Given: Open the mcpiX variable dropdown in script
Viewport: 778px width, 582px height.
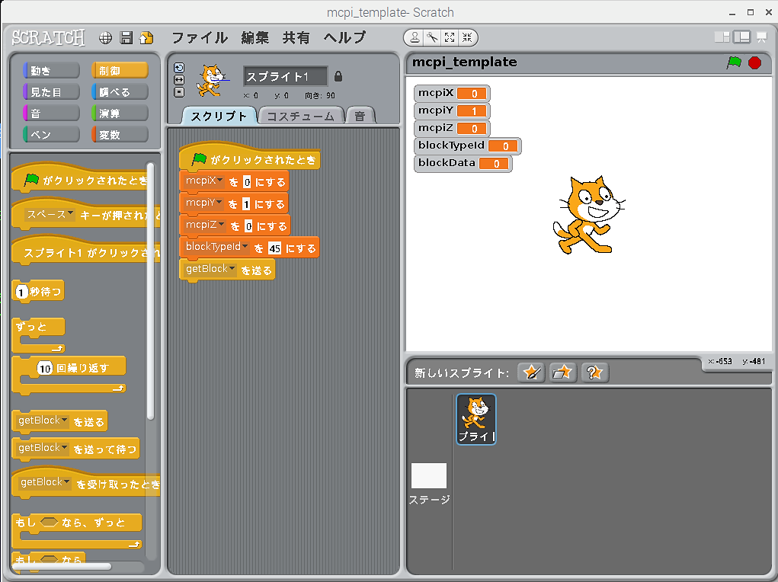Looking at the screenshot, I should click(x=220, y=181).
